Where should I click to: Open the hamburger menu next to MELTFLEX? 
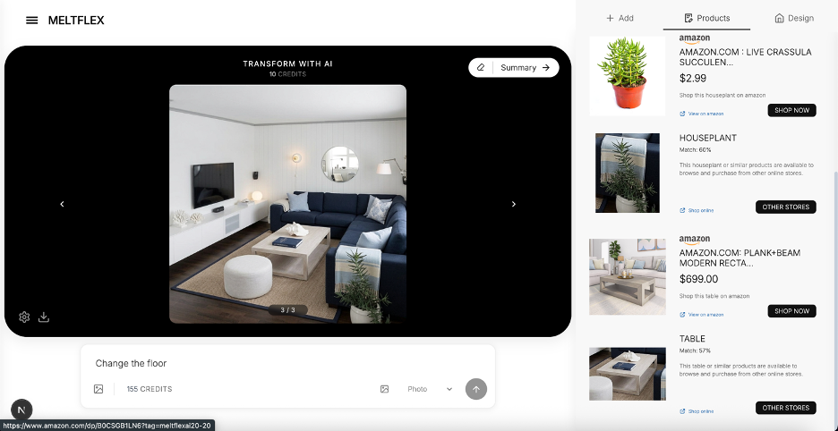point(32,21)
